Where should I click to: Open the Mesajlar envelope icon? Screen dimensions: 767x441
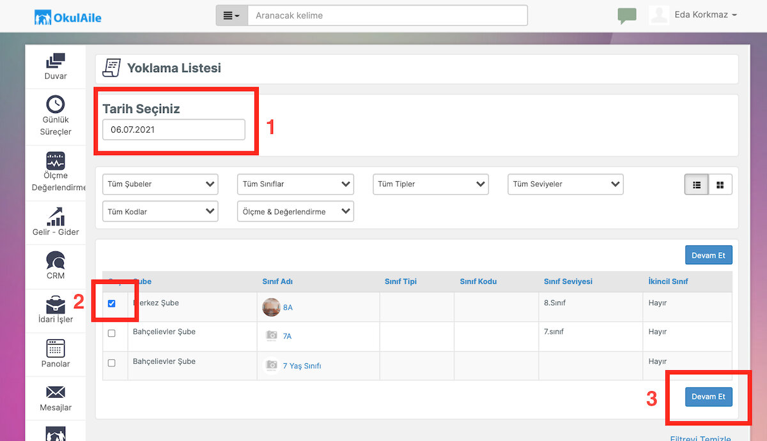[56, 392]
